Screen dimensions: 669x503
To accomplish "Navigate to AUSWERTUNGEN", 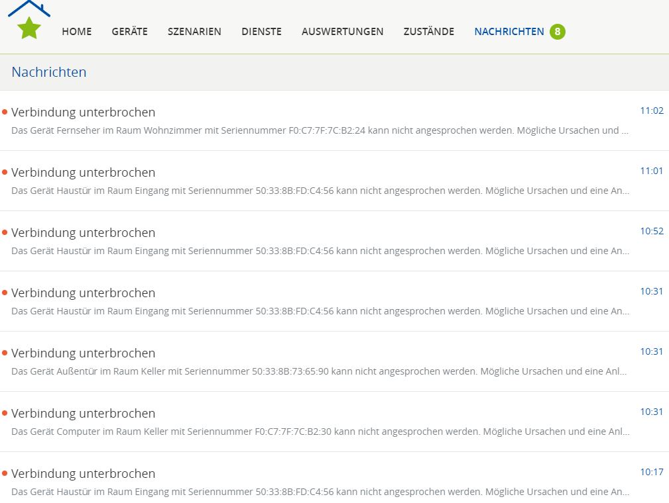I will click(x=342, y=32).
